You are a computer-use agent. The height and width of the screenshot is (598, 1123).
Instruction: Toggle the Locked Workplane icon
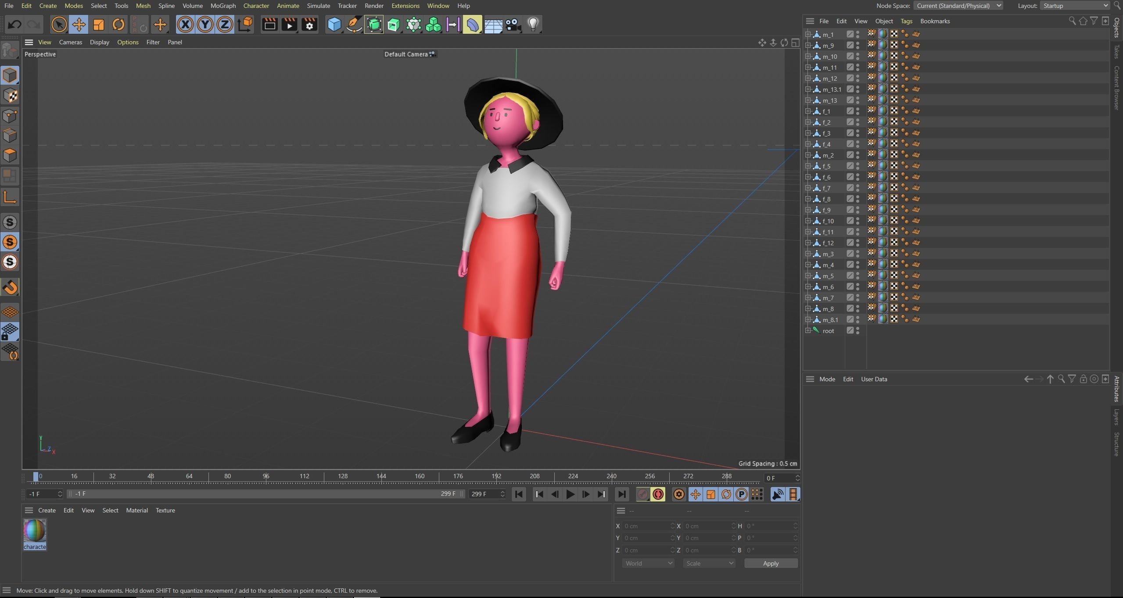click(x=10, y=332)
